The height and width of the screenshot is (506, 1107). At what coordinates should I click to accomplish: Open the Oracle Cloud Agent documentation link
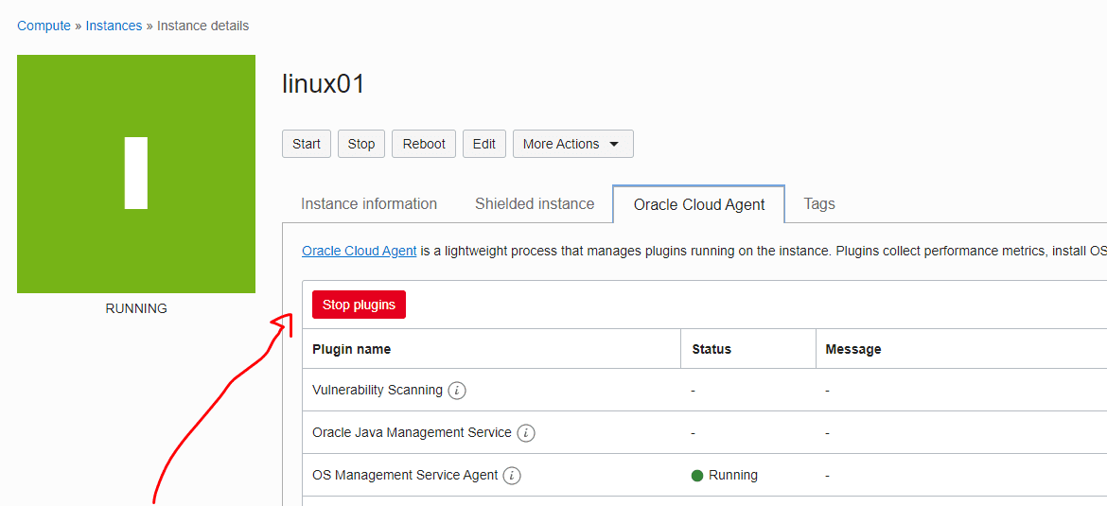(359, 251)
